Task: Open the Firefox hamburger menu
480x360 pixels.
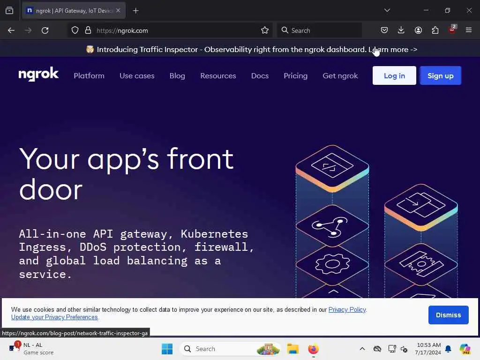Action: click(469, 30)
